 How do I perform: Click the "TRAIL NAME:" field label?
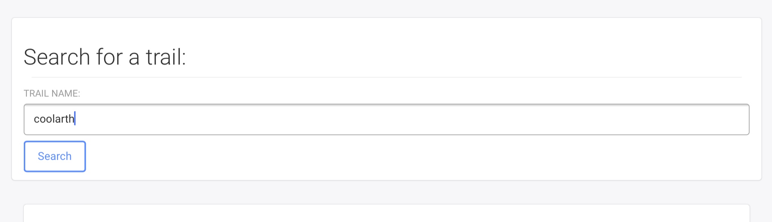click(x=52, y=93)
